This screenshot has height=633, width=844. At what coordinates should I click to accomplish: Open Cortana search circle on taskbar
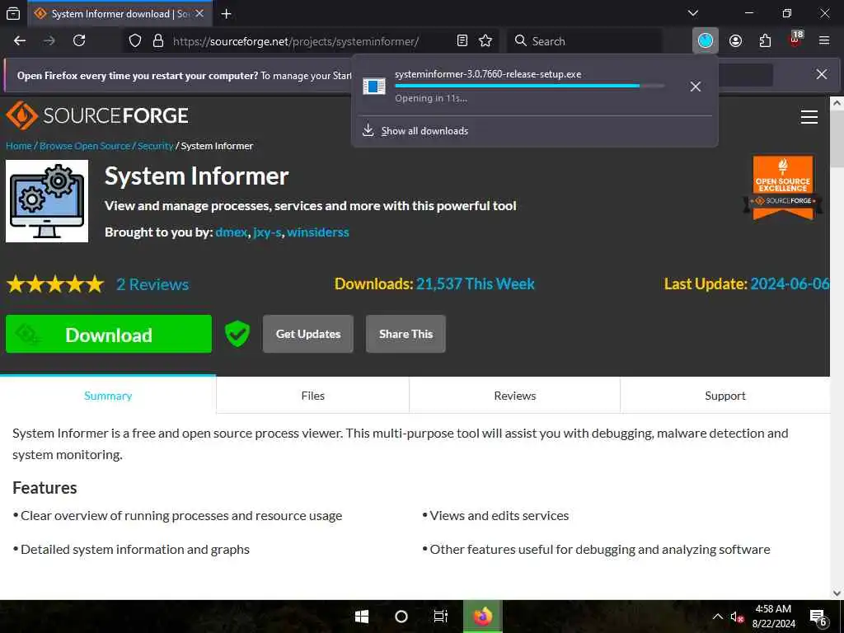401,617
